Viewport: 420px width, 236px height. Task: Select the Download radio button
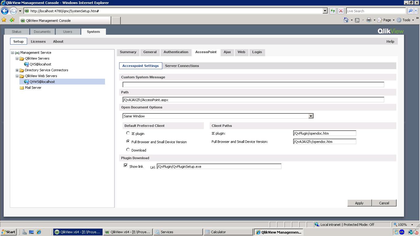pyautogui.click(x=128, y=150)
